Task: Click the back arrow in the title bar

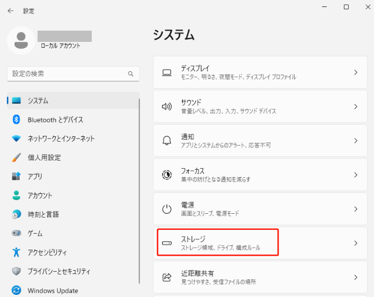Action: (x=11, y=10)
